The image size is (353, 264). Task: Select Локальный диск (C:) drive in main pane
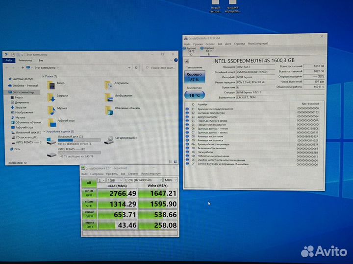pyautogui.click(x=74, y=140)
